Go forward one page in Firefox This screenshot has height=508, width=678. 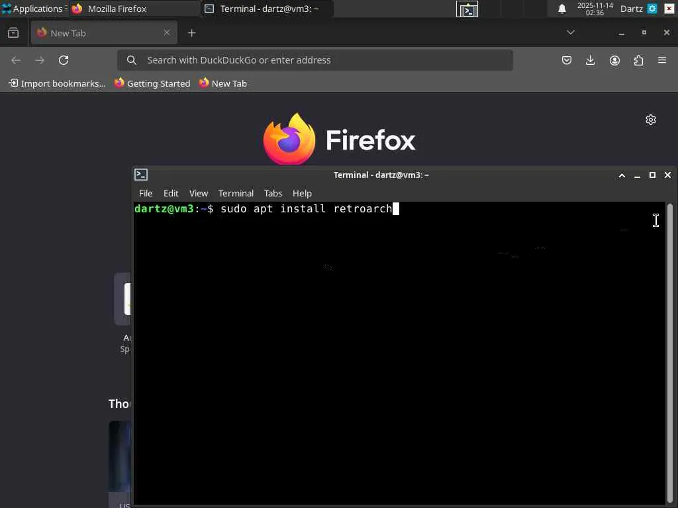[40, 60]
